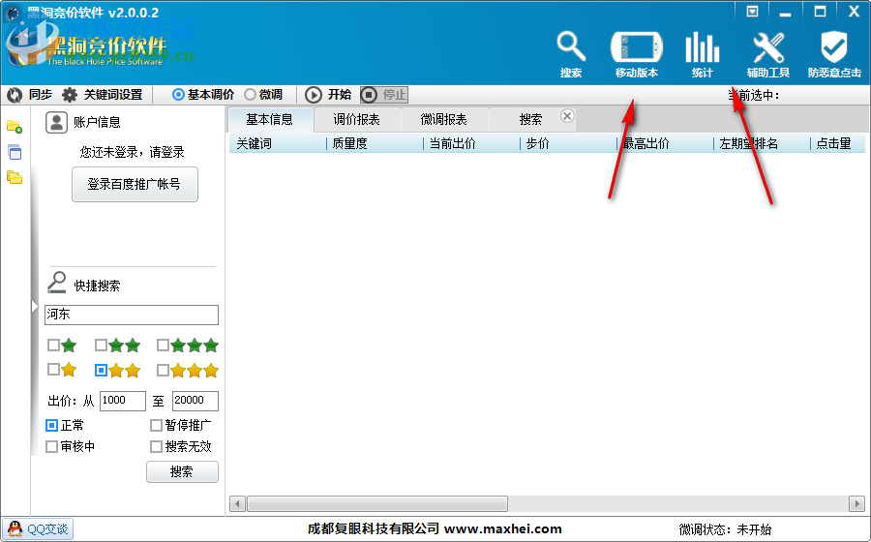Viewport: 871px width, 542px height.
Task: Sort by the 步价 column header
Action: pos(568,144)
